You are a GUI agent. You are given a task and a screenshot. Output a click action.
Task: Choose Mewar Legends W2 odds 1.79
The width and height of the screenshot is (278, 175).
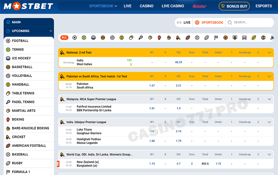[x=179, y=141]
